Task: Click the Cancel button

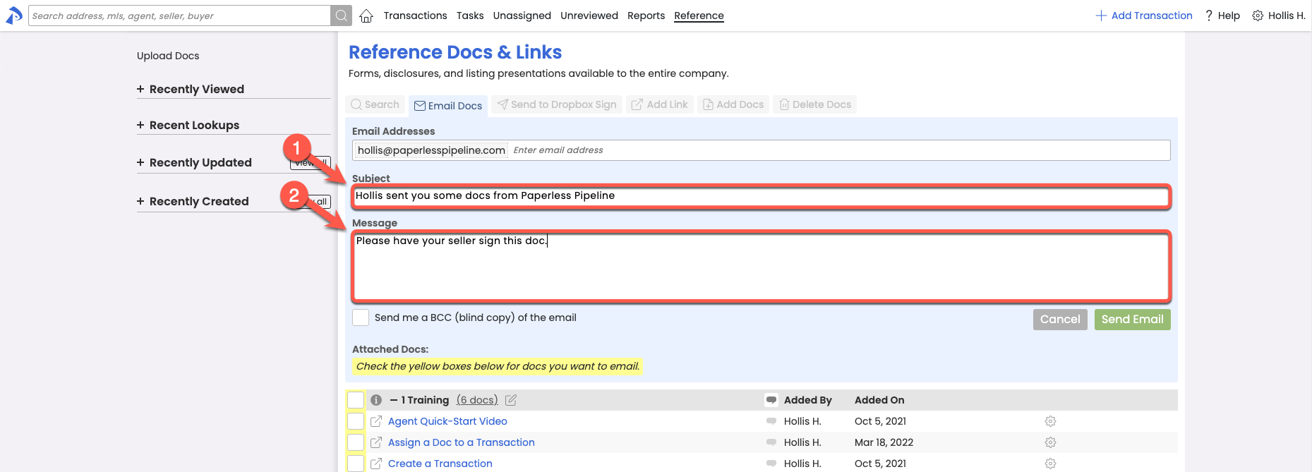Action: (1060, 320)
